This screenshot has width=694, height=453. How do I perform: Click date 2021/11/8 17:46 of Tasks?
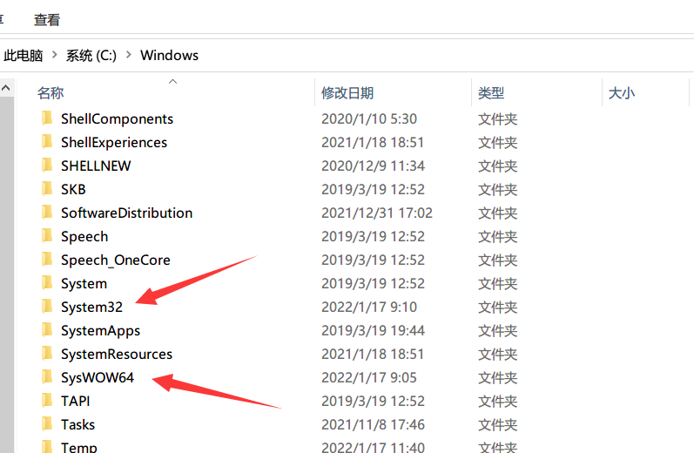click(x=373, y=424)
